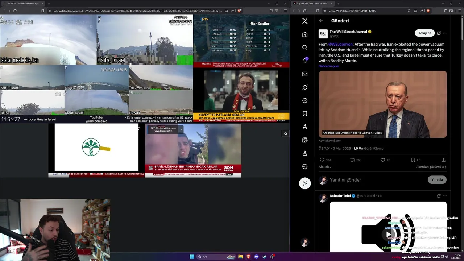The image size is (464, 261).
Task: Open more options on WSJ post
Action: tap(445, 33)
